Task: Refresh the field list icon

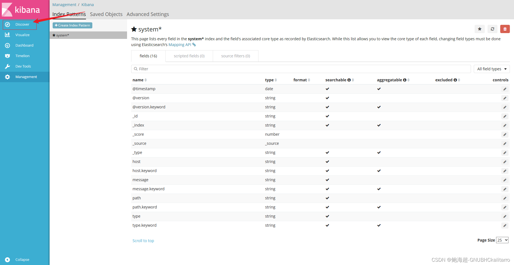Action: [x=492, y=29]
